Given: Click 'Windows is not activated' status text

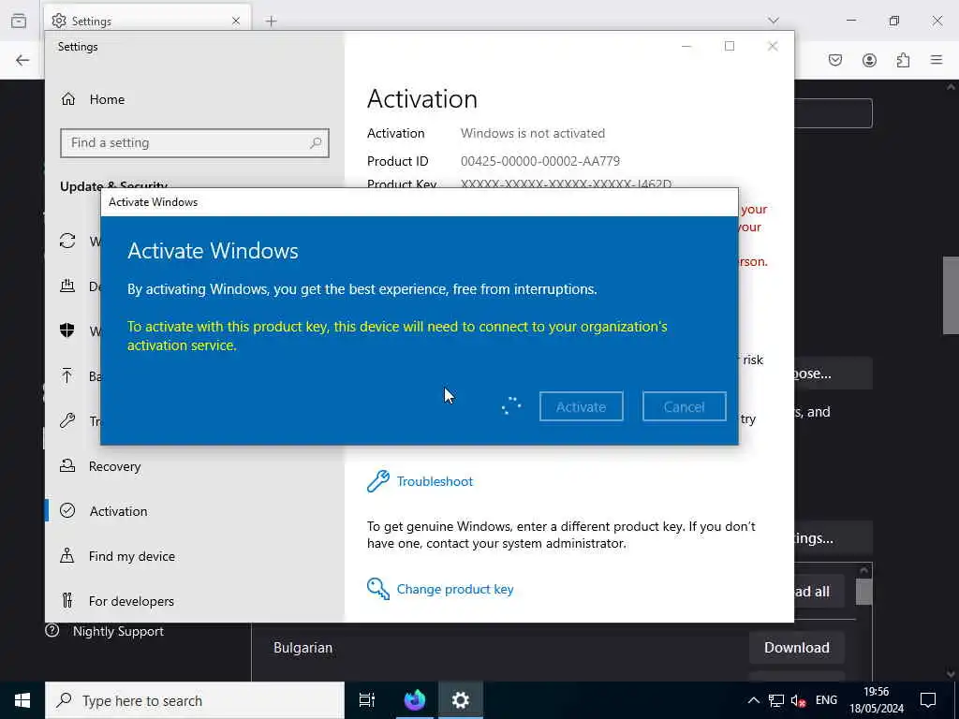Looking at the screenshot, I should pos(533,133).
